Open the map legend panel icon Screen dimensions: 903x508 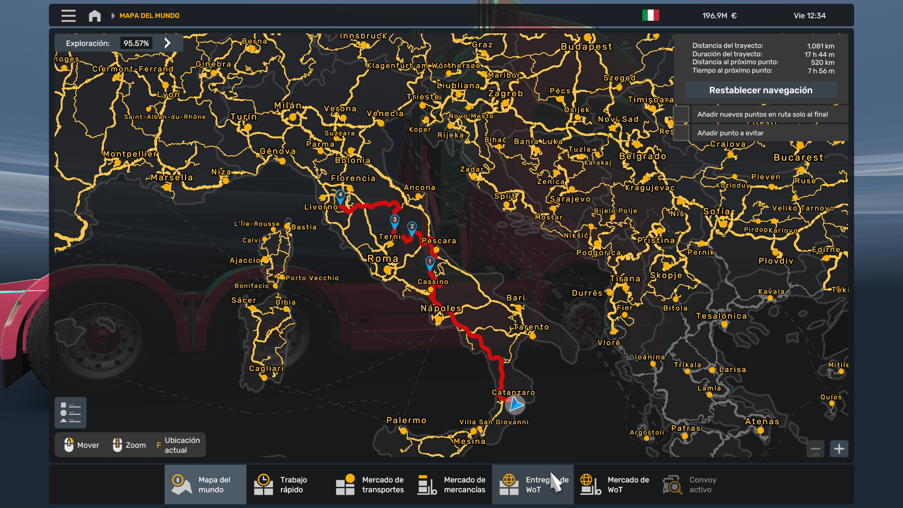point(70,413)
